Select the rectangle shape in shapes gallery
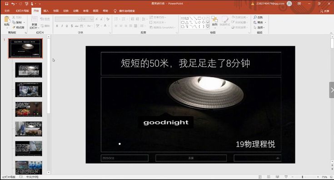The image size is (334, 180). tap(199, 18)
